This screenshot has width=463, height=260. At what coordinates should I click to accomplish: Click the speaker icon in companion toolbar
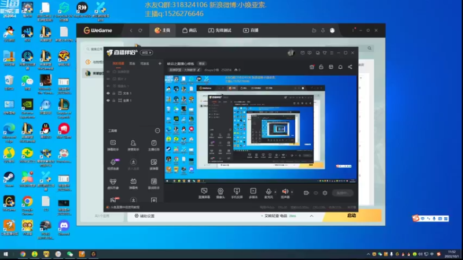tap(285, 192)
